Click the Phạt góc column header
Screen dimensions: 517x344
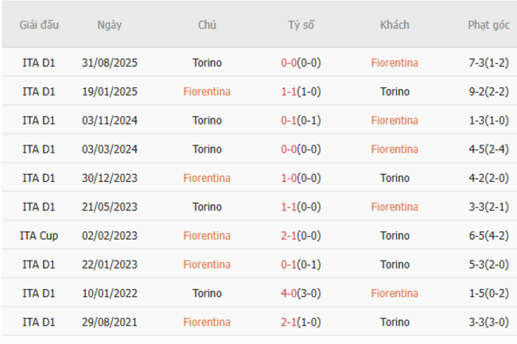click(x=488, y=25)
